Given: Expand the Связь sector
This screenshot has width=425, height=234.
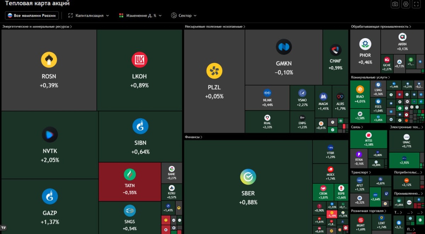Looking at the screenshot, I should (357, 127).
